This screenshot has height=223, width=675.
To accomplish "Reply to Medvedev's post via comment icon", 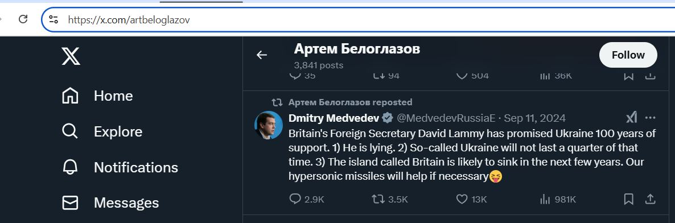I will [295, 199].
